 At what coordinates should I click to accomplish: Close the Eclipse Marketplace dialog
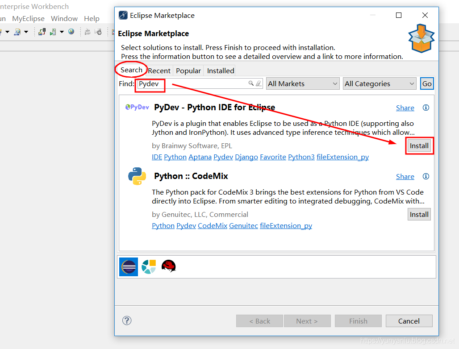tap(425, 15)
